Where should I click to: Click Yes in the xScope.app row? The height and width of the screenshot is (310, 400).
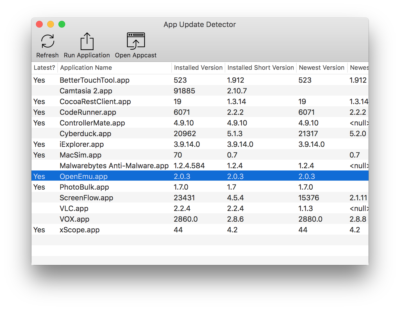(39, 230)
